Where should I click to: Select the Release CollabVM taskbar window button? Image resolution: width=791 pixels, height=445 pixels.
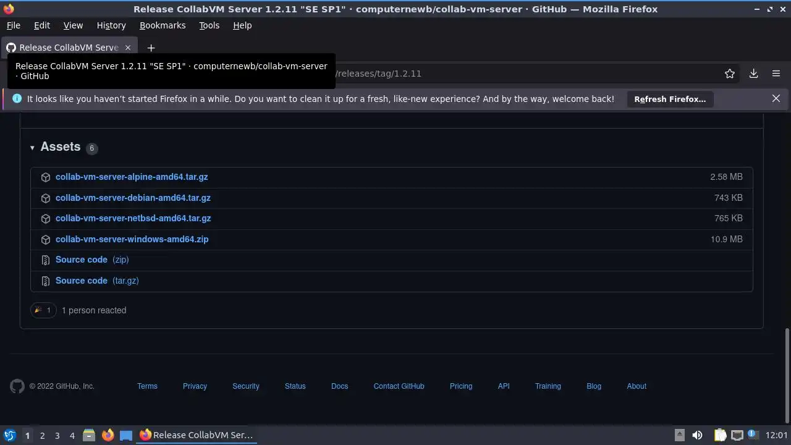click(197, 435)
